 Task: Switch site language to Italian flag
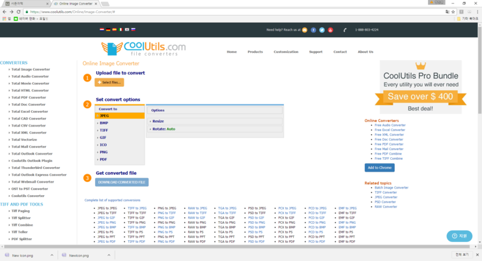pos(120,29)
